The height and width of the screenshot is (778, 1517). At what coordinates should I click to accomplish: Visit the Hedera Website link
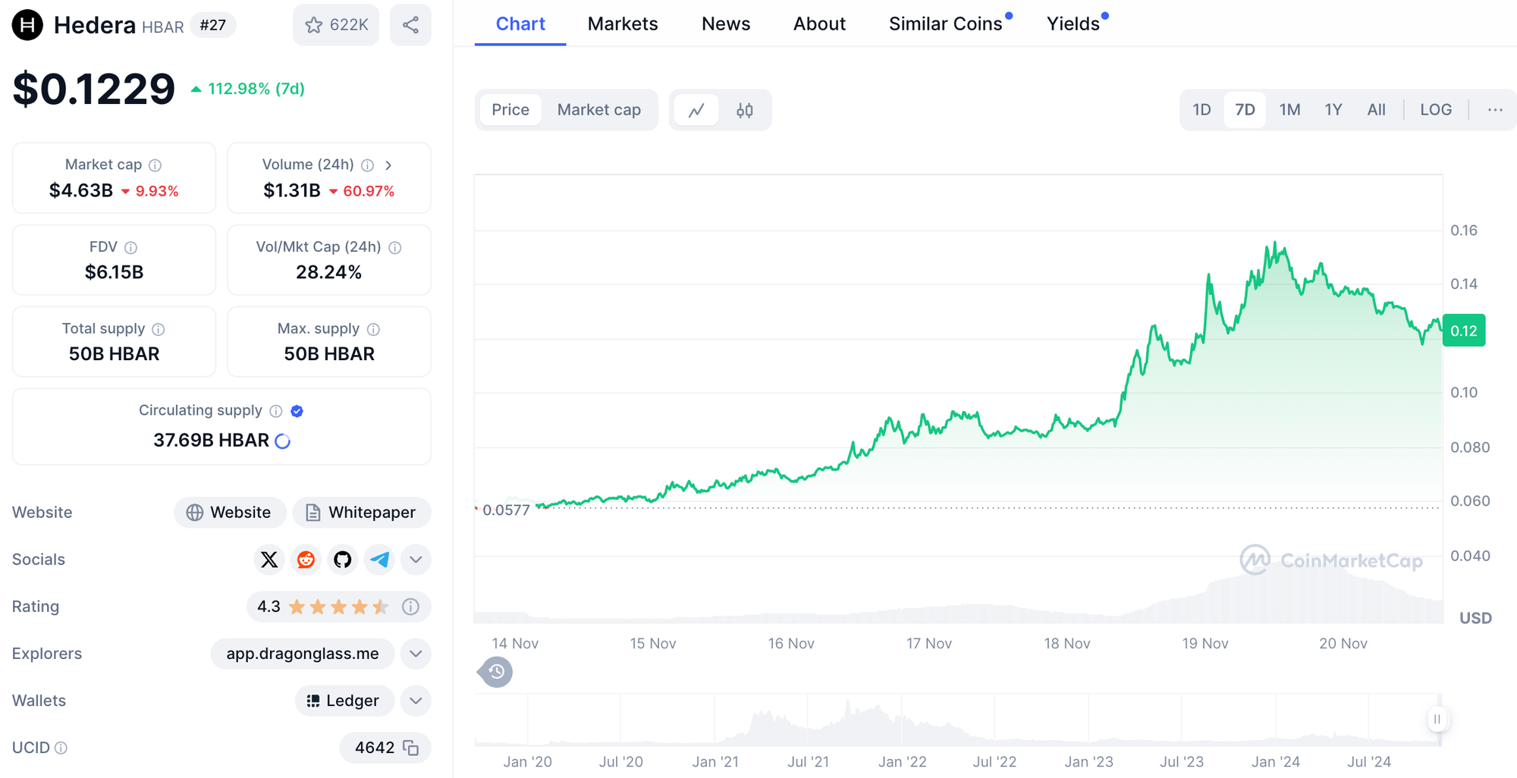[x=230, y=513]
